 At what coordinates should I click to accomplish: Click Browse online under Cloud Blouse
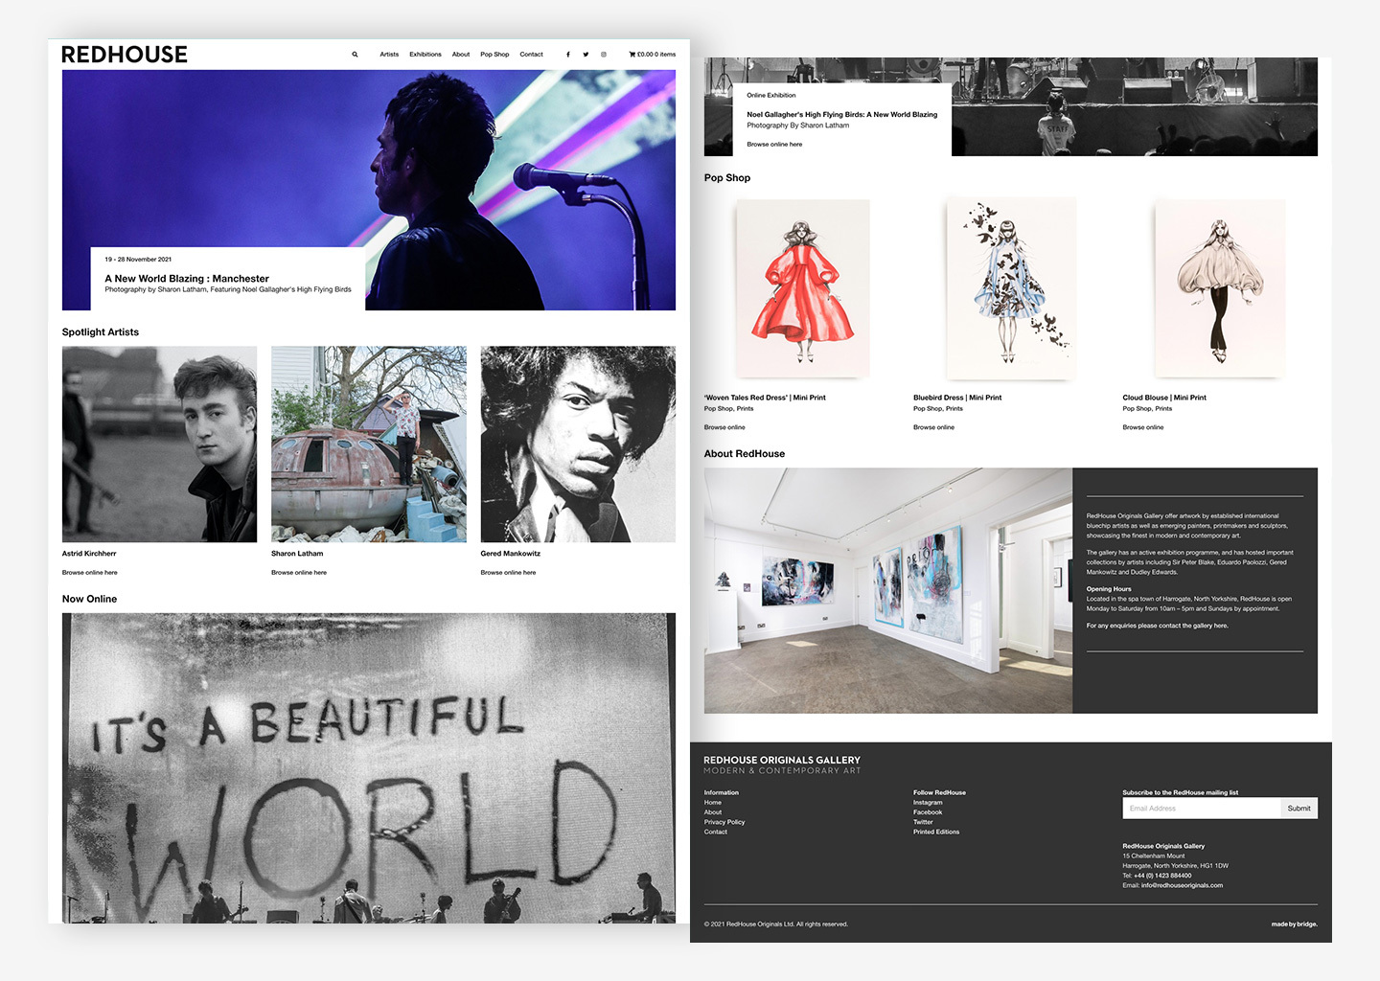pyautogui.click(x=1143, y=427)
